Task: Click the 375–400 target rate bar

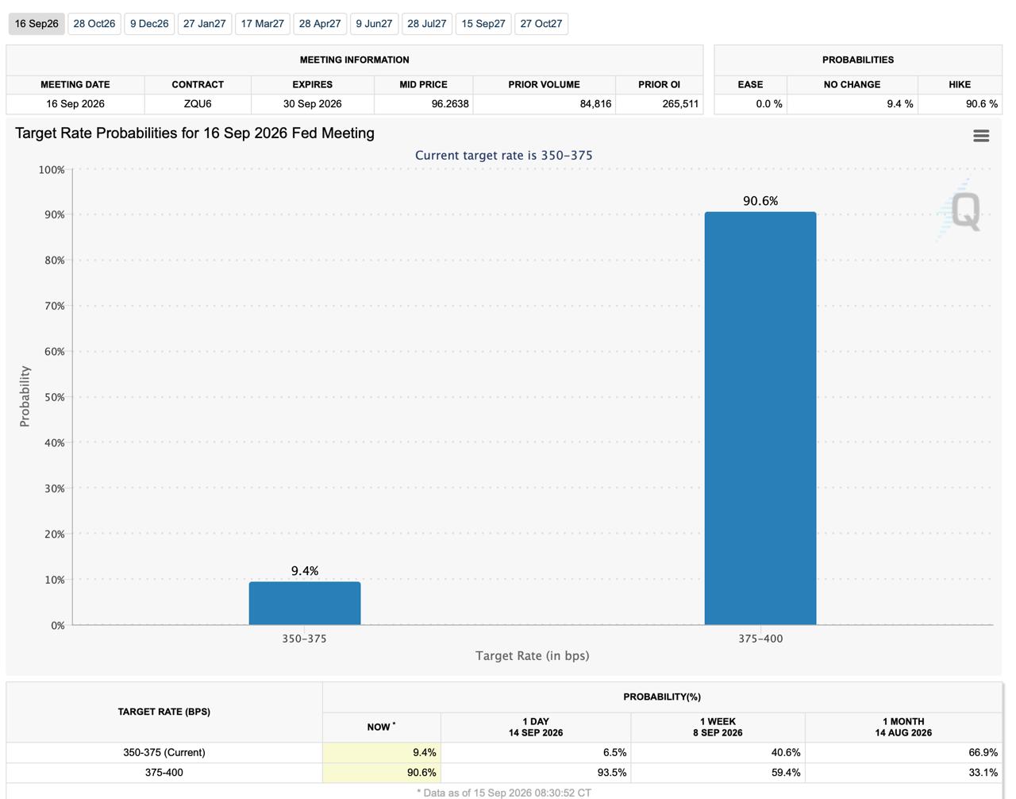Action: coord(760,418)
